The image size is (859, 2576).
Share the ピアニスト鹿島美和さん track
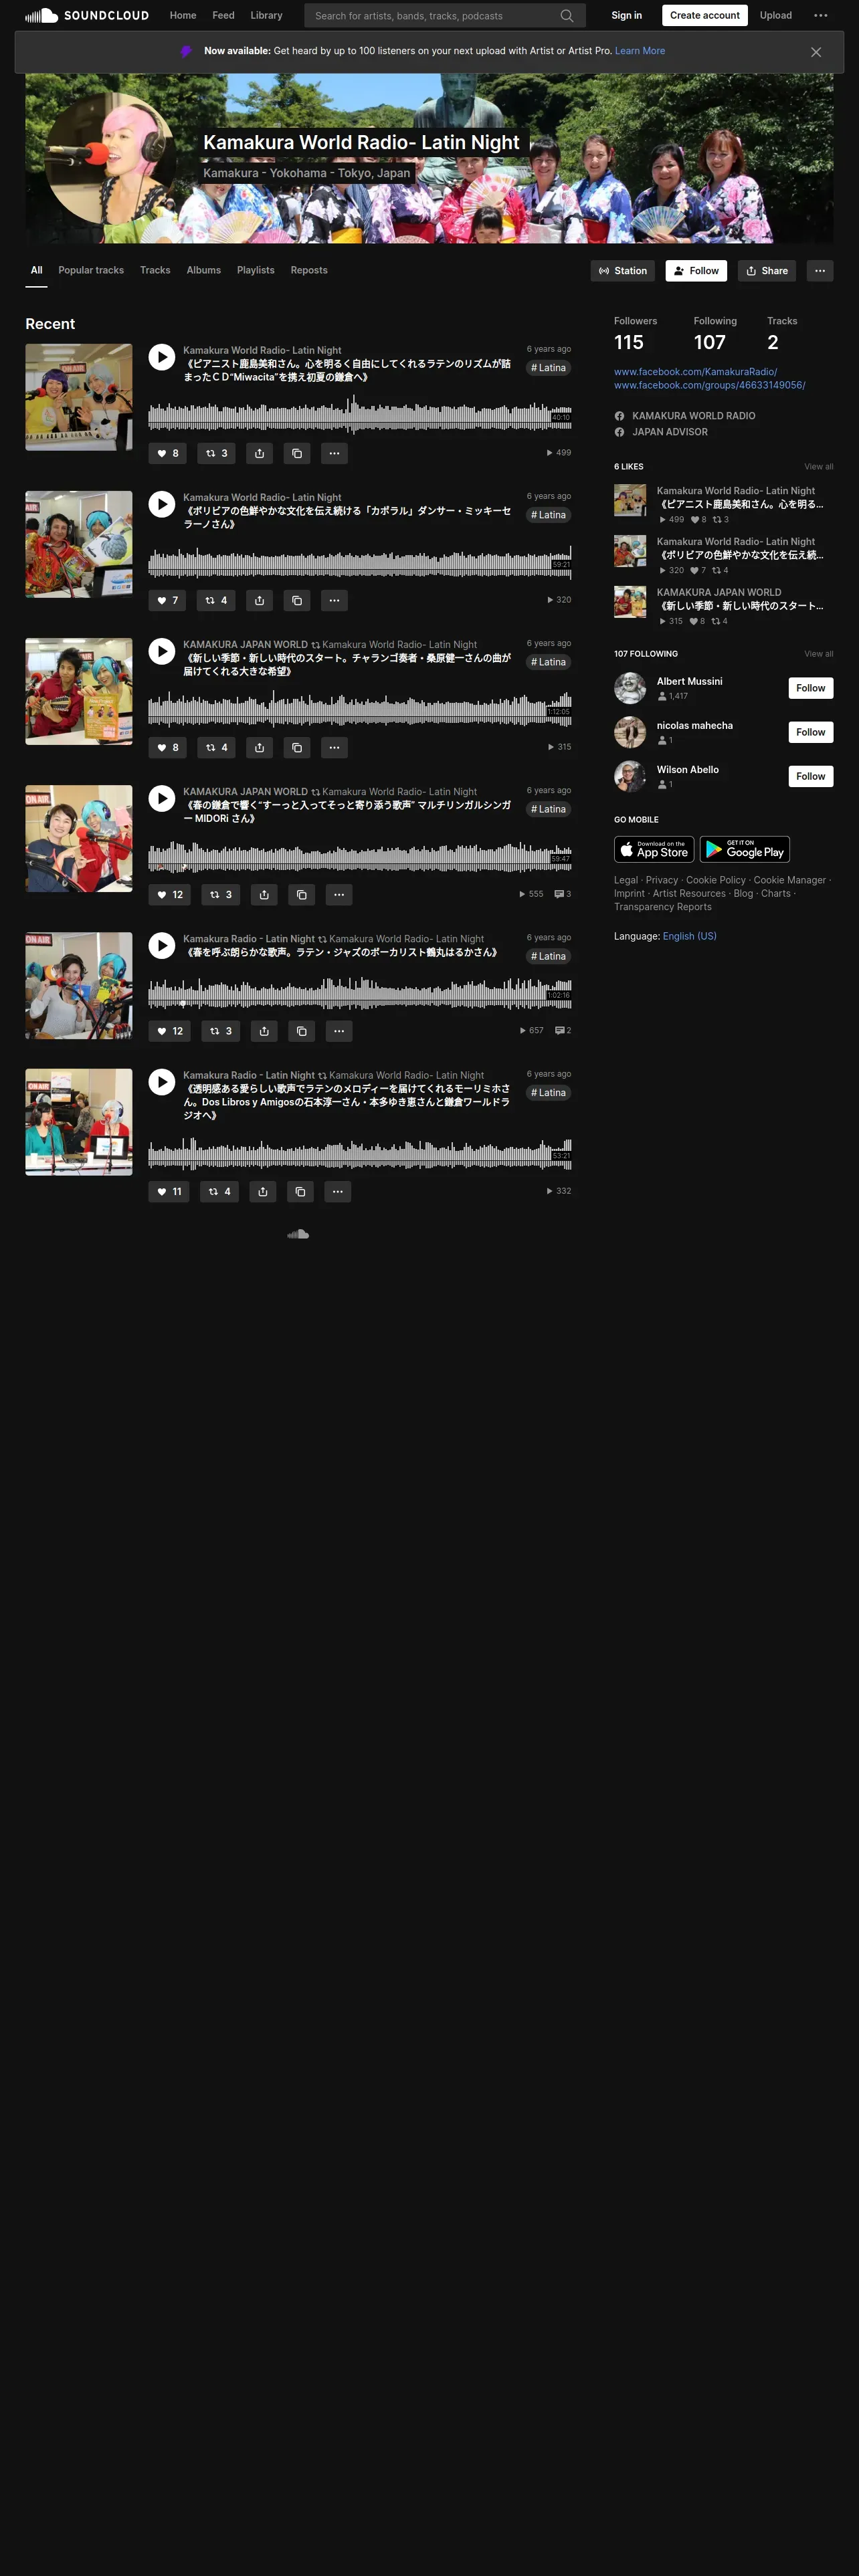coord(259,453)
